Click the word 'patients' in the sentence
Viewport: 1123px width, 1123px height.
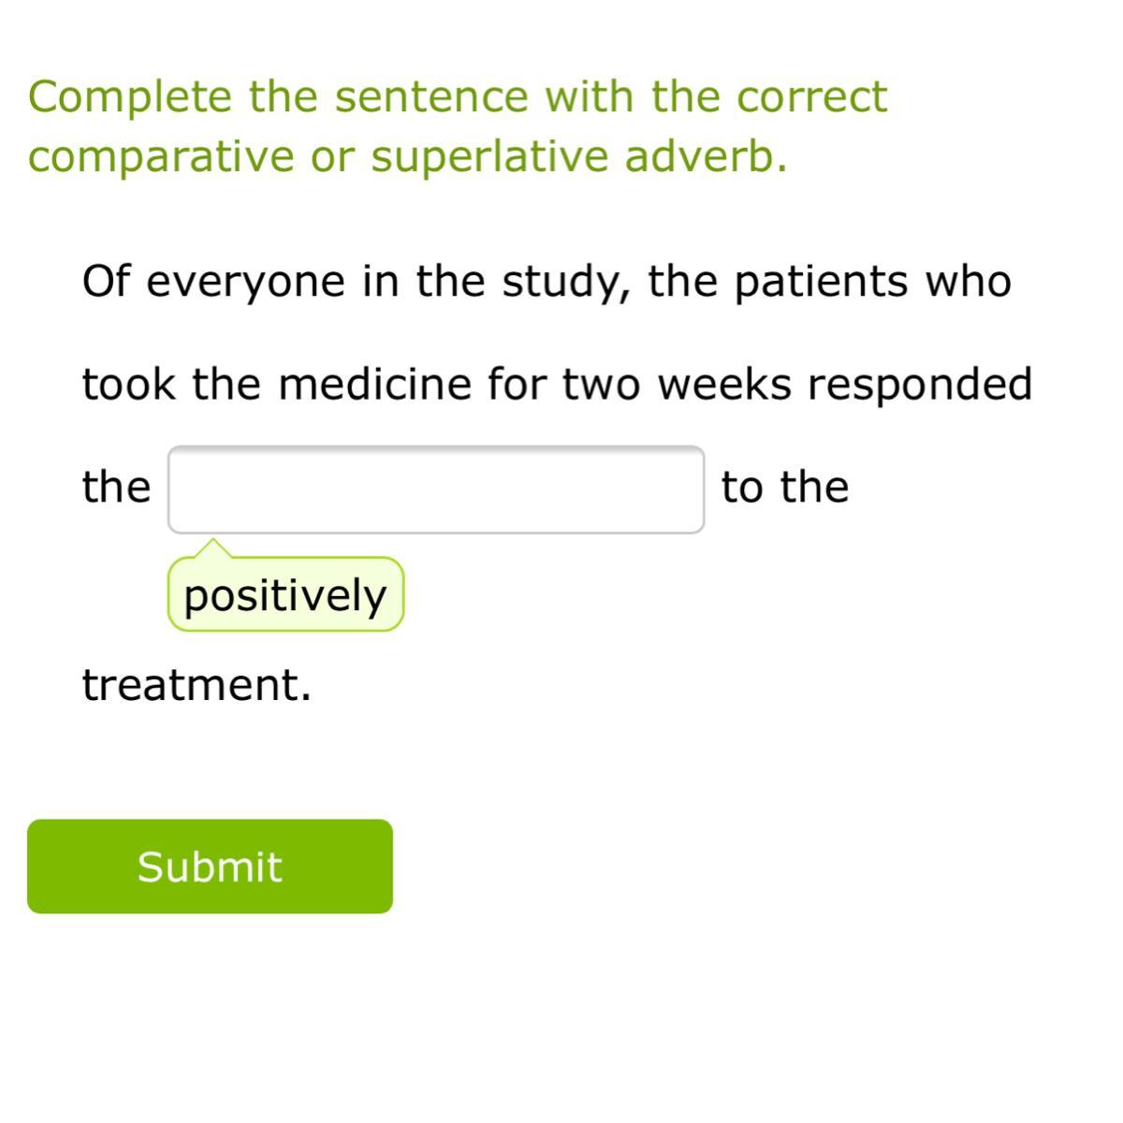(821, 281)
